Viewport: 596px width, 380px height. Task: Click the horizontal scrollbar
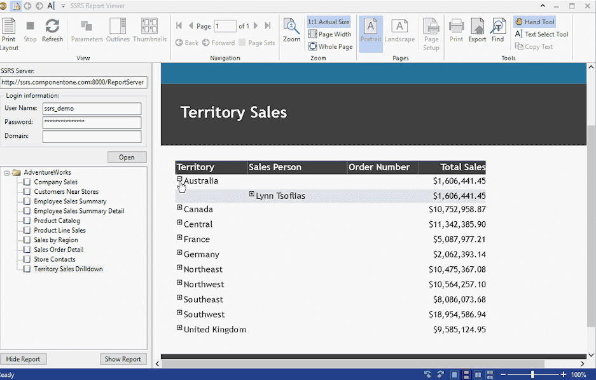click(353, 363)
